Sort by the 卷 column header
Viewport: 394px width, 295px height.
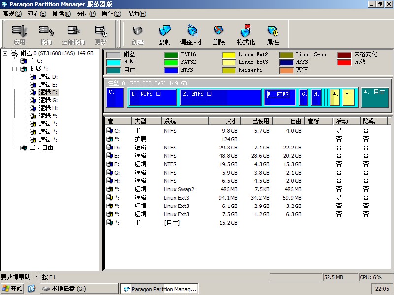(x=118, y=121)
